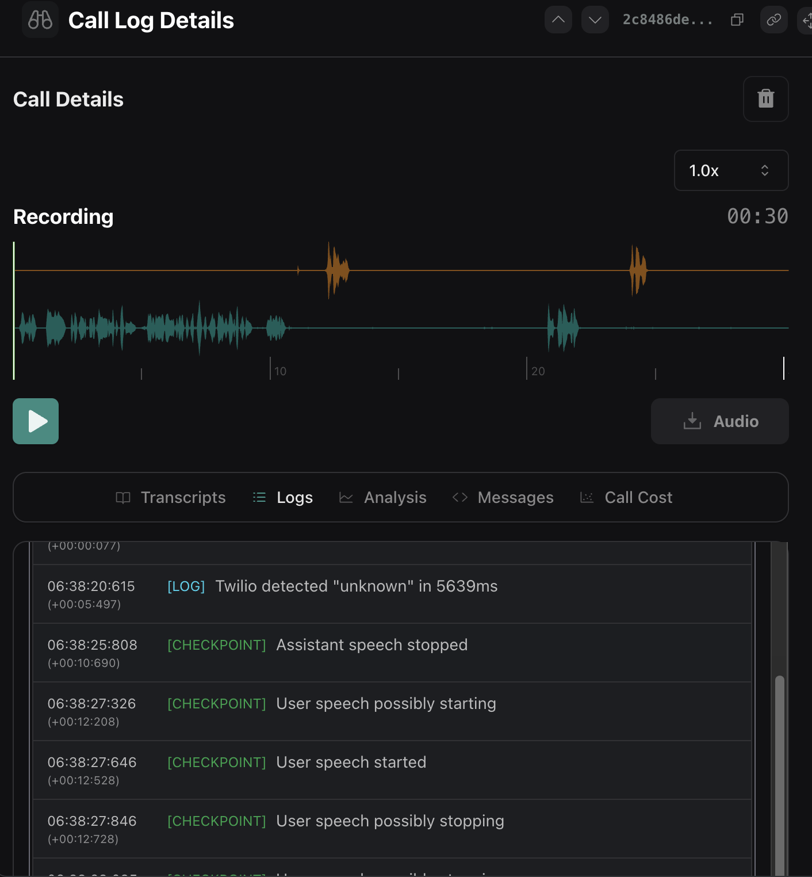The width and height of the screenshot is (812, 877).
Task: Copy the call link using the chain icon
Action: click(x=774, y=20)
